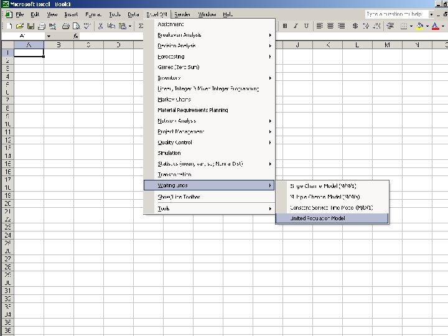Open the Insert menu
Screen dimensions: 448x336
click(71, 14)
